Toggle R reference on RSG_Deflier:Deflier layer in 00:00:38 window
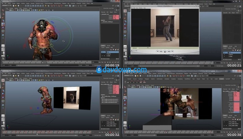This screenshot has height=139, width=243. pos(226,125)
